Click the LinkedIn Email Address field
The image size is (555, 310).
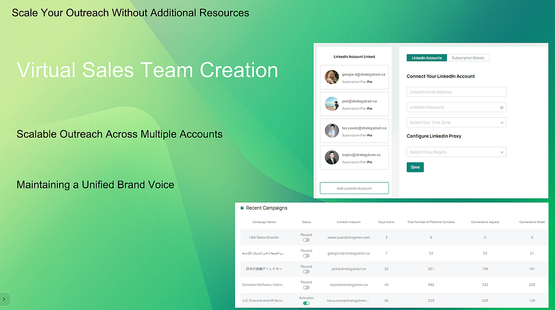point(456,91)
